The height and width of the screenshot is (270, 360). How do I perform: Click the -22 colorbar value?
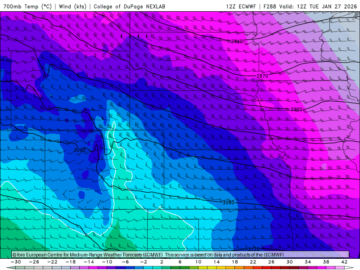pyautogui.click(x=52, y=262)
